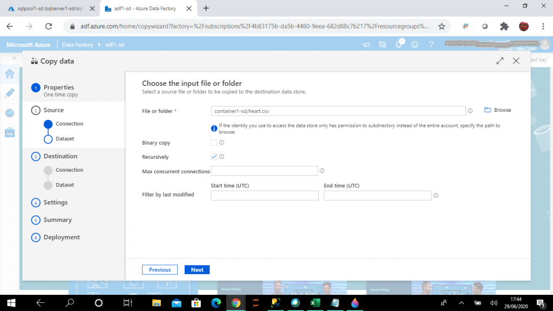Screen dimensions: 553x311
Task: Open the announcements megaphone icon in Azure header
Action: 367,45
